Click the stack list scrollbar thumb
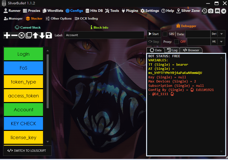 click(48, 81)
